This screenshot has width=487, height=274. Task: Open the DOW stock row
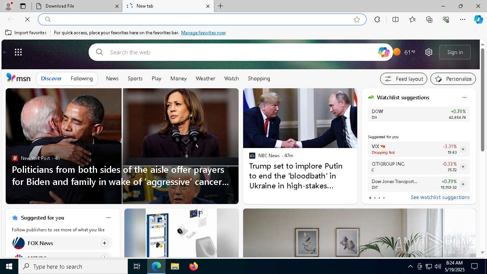419,114
